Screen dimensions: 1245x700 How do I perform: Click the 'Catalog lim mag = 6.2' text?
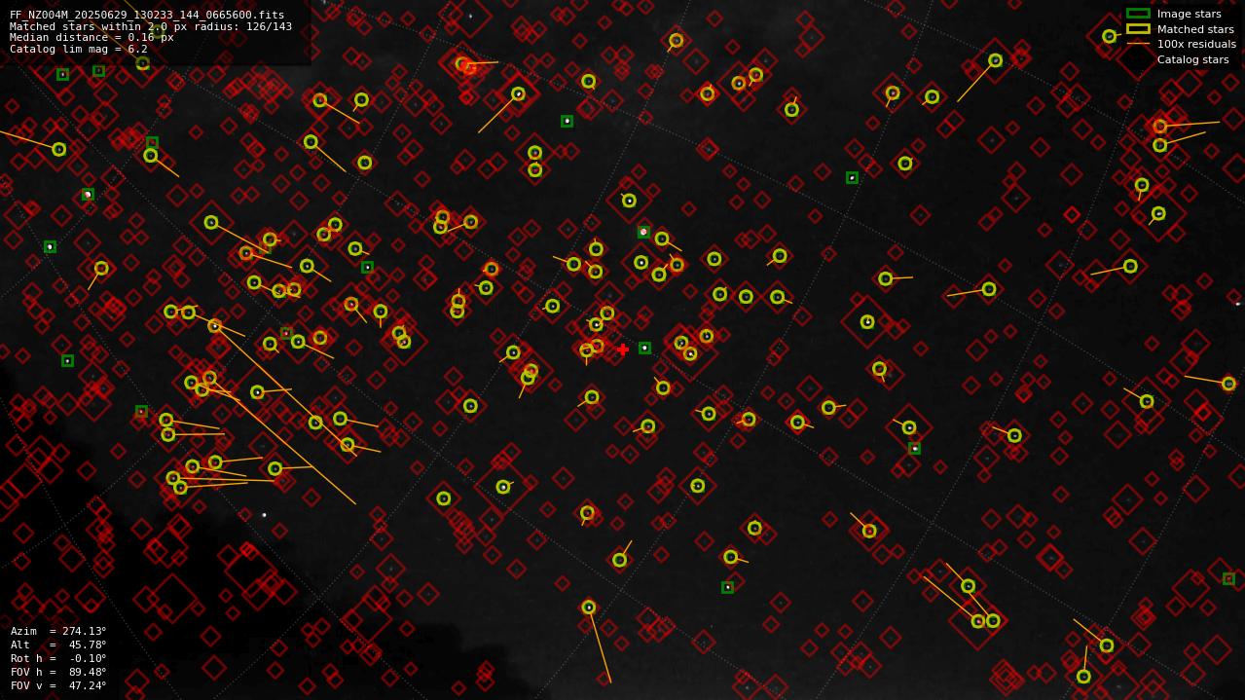79,49
